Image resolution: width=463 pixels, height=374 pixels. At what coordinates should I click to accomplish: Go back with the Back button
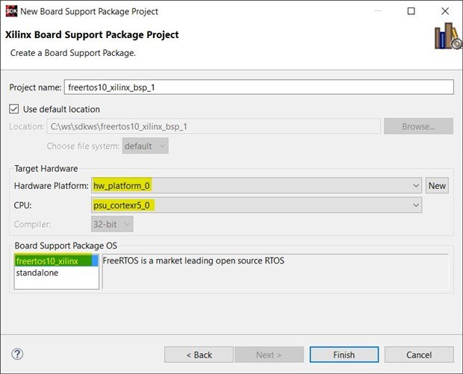(x=199, y=355)
